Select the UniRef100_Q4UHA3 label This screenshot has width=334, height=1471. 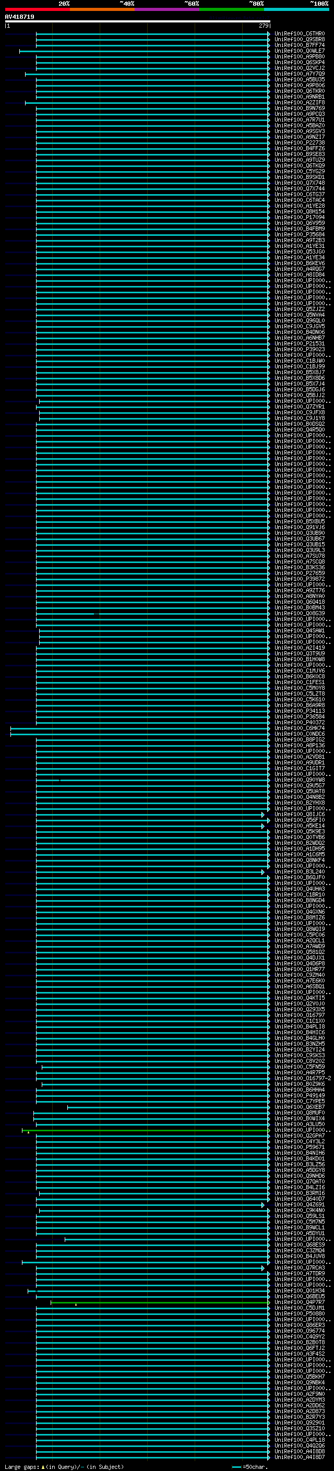click(299, 889)
